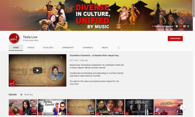Viewport: 195px width, 117px height.
Task: Open the 3:06 Chyanakutu upload thumbnail
Action: click(x=81, y=107)
